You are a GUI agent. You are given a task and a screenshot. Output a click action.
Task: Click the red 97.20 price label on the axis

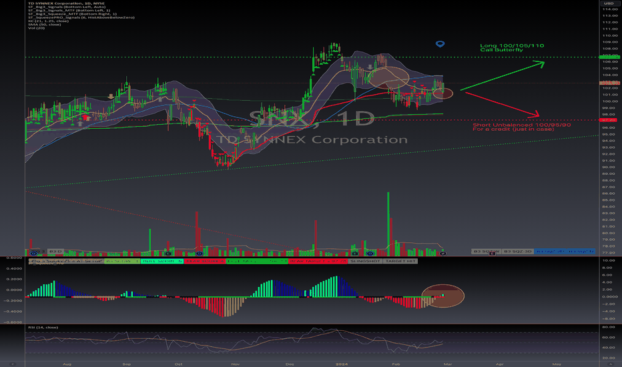[x=609, y=119]
